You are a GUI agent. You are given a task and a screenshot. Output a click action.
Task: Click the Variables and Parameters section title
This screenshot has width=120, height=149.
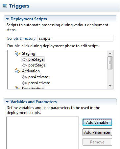34,102
